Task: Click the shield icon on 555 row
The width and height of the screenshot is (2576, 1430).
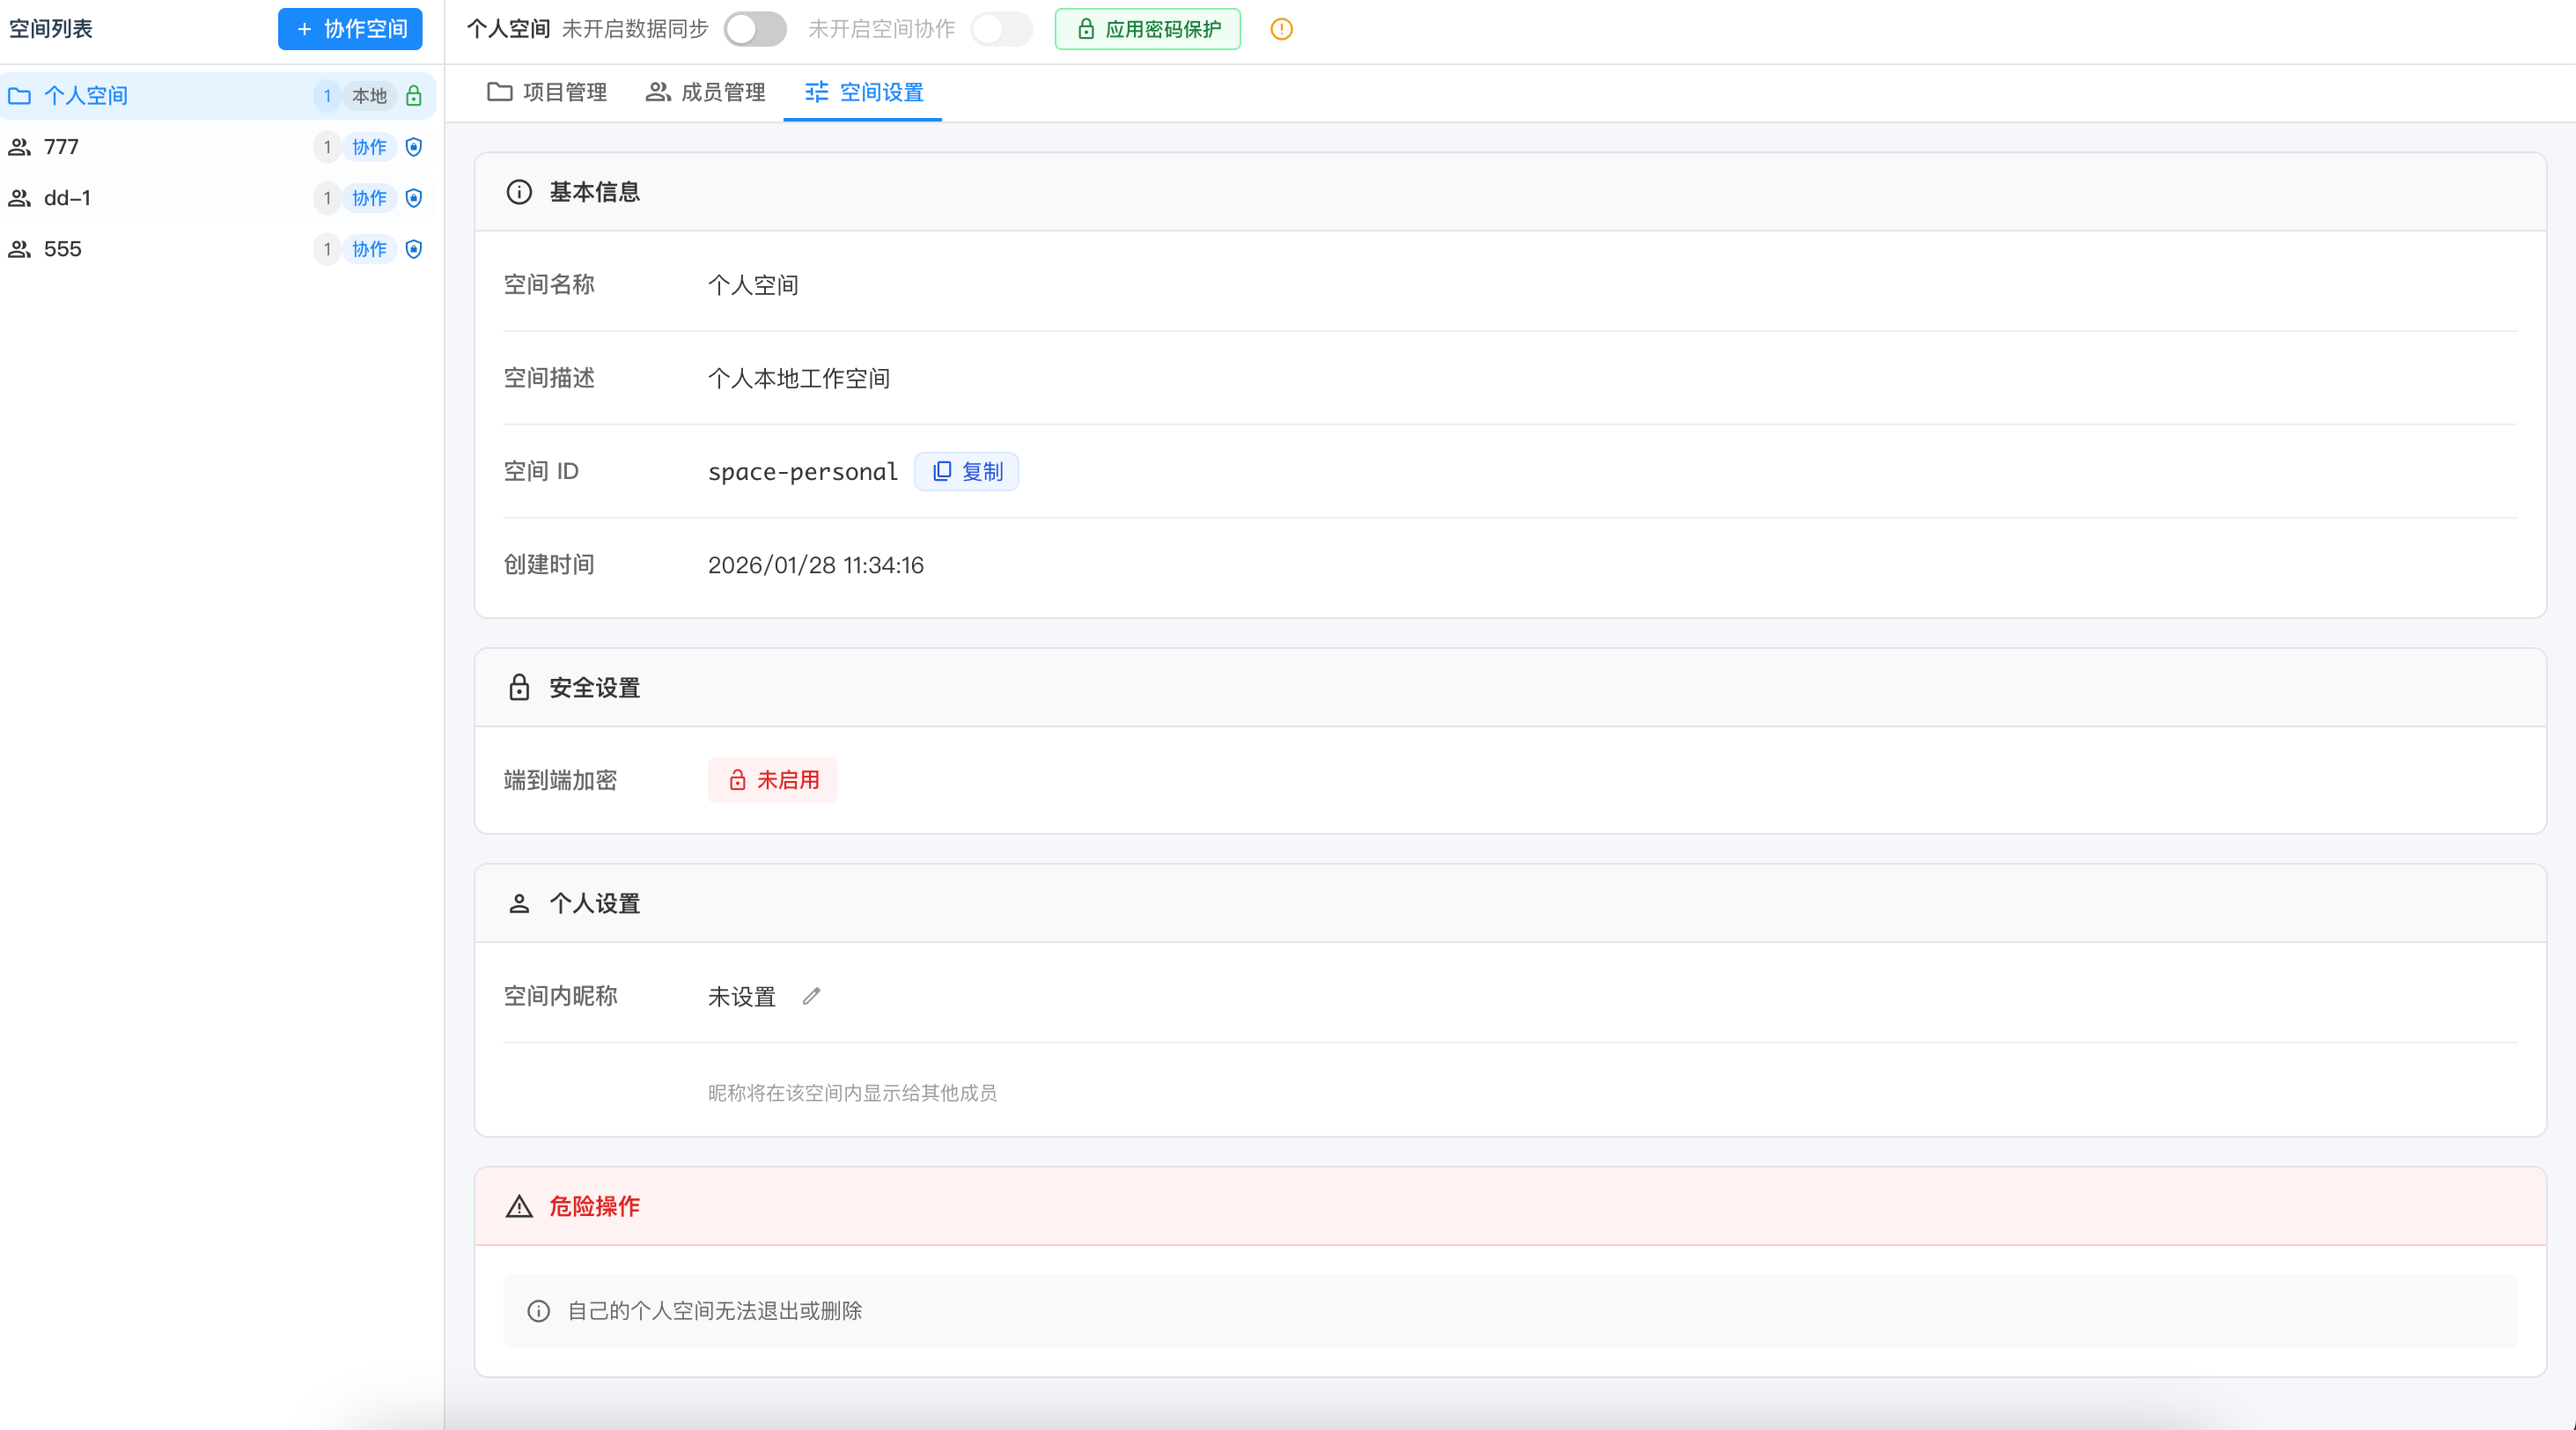Action: [x=414, y=249]
